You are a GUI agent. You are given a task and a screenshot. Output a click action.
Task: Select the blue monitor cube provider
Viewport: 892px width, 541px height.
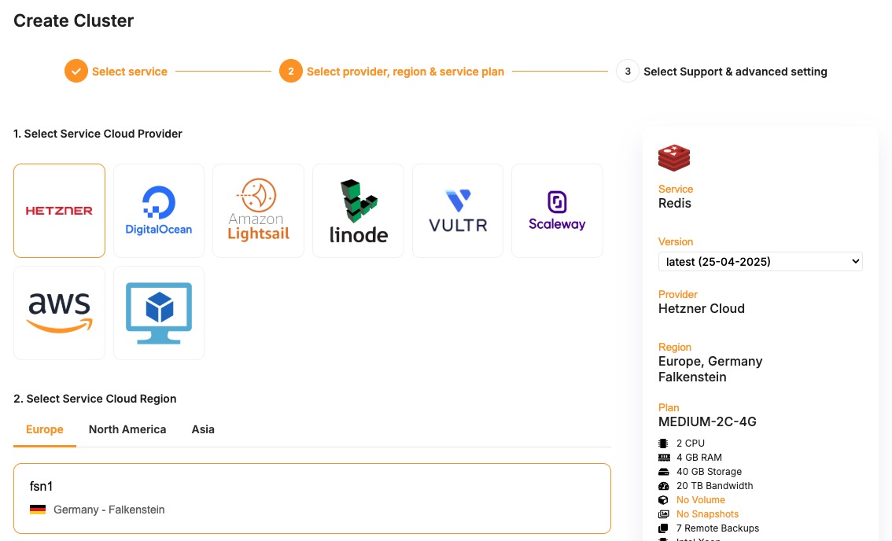tap(159, 313)
